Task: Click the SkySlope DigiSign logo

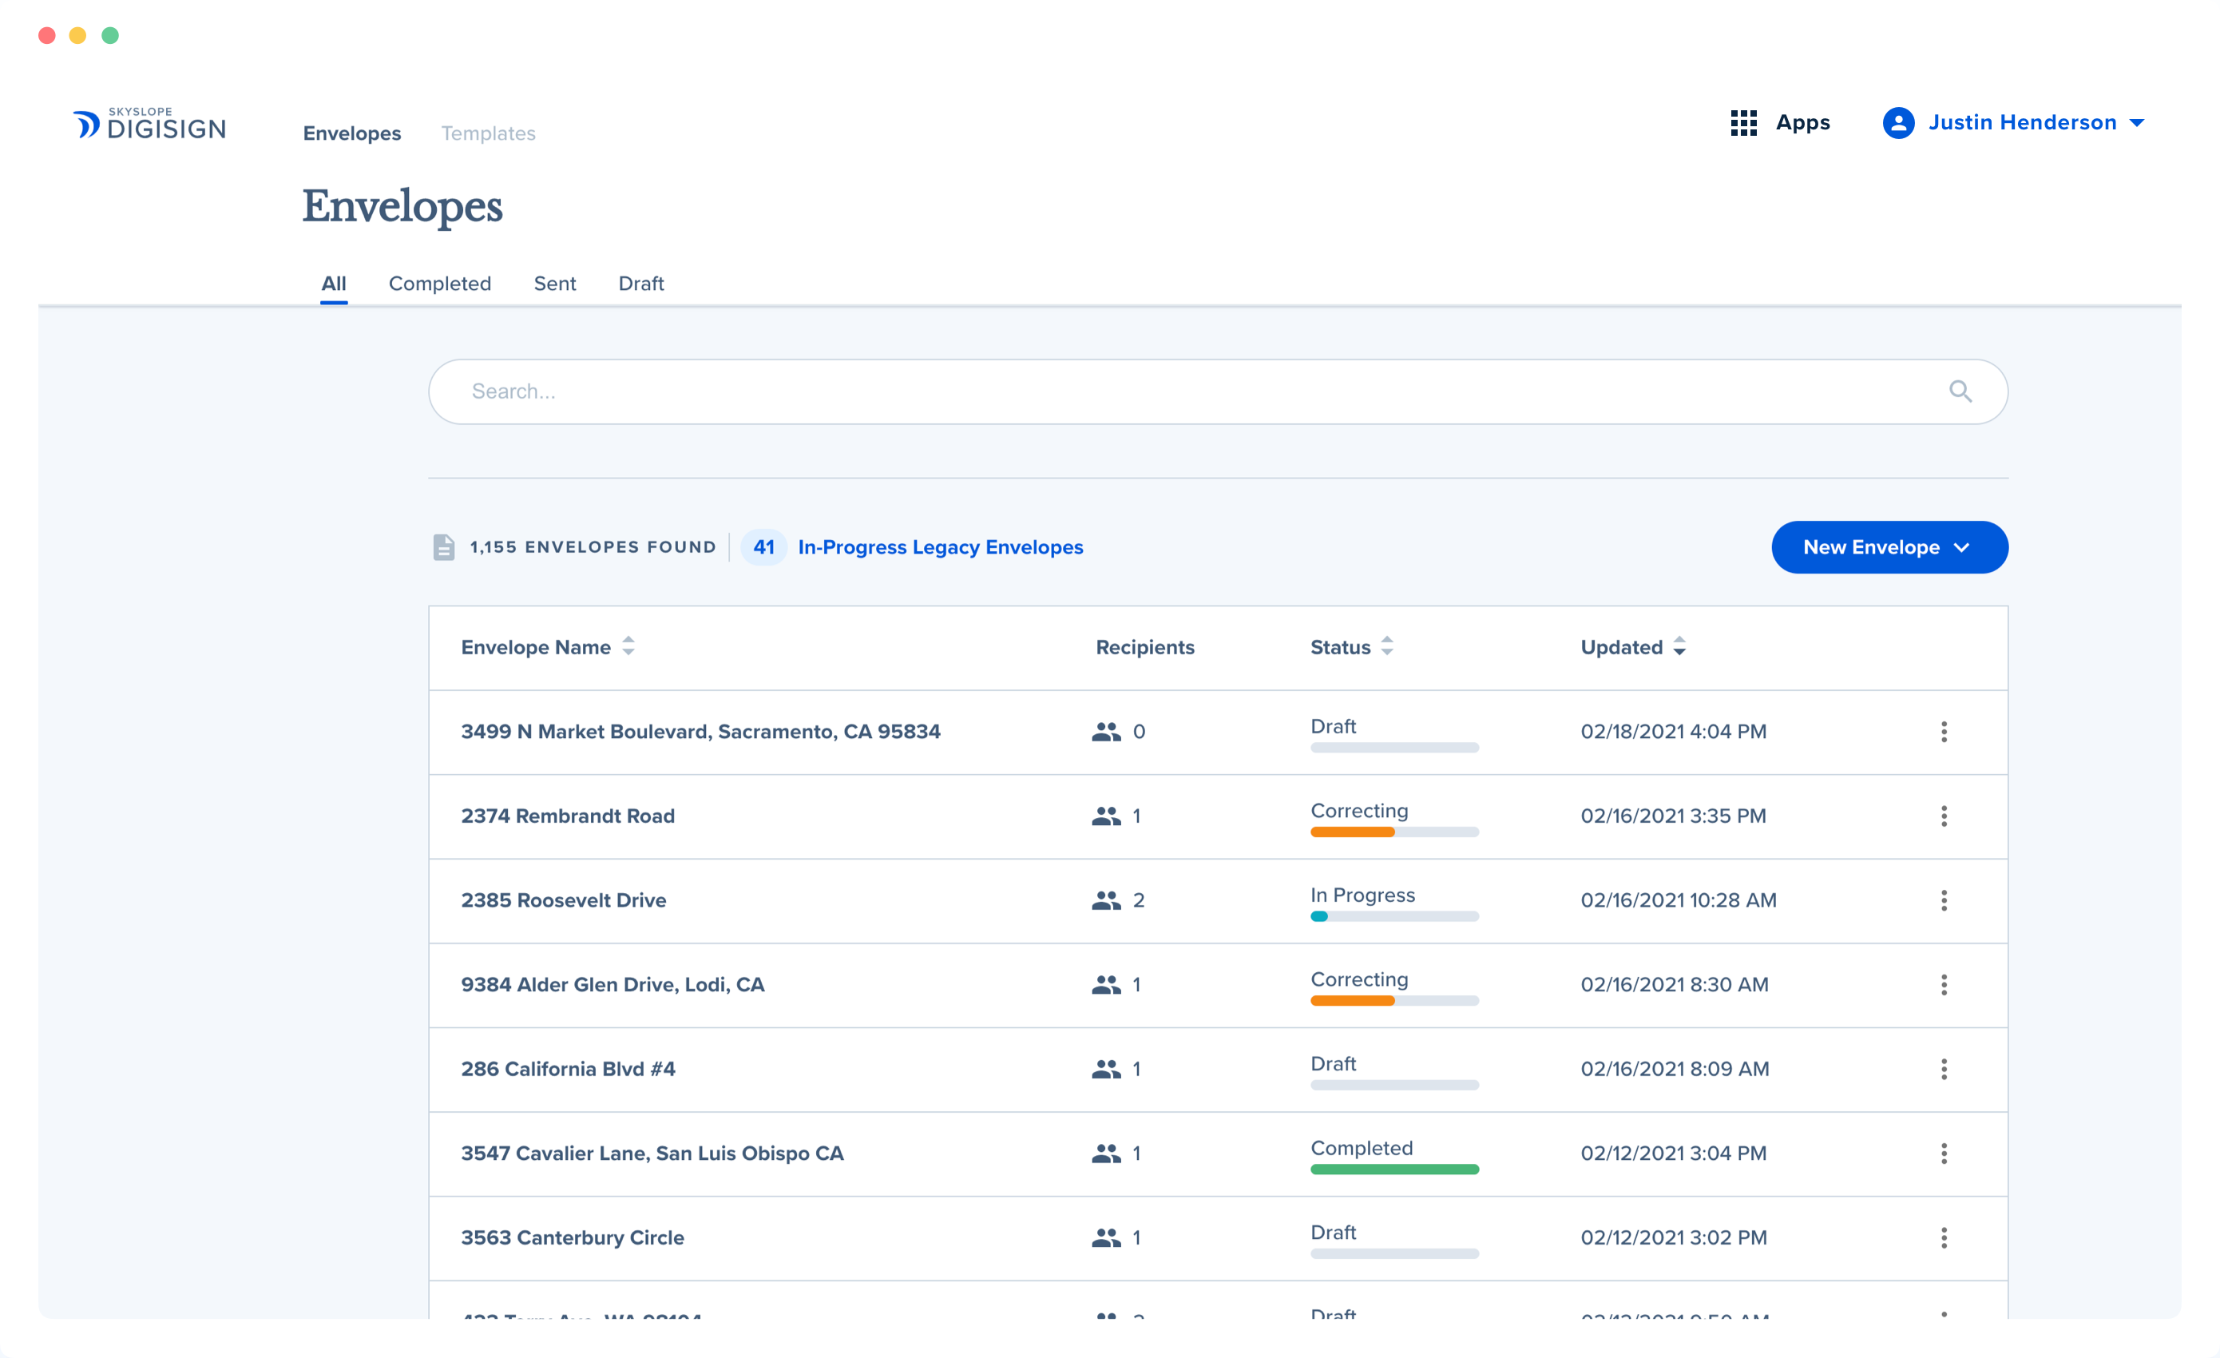Action: [x=149, y=124]
